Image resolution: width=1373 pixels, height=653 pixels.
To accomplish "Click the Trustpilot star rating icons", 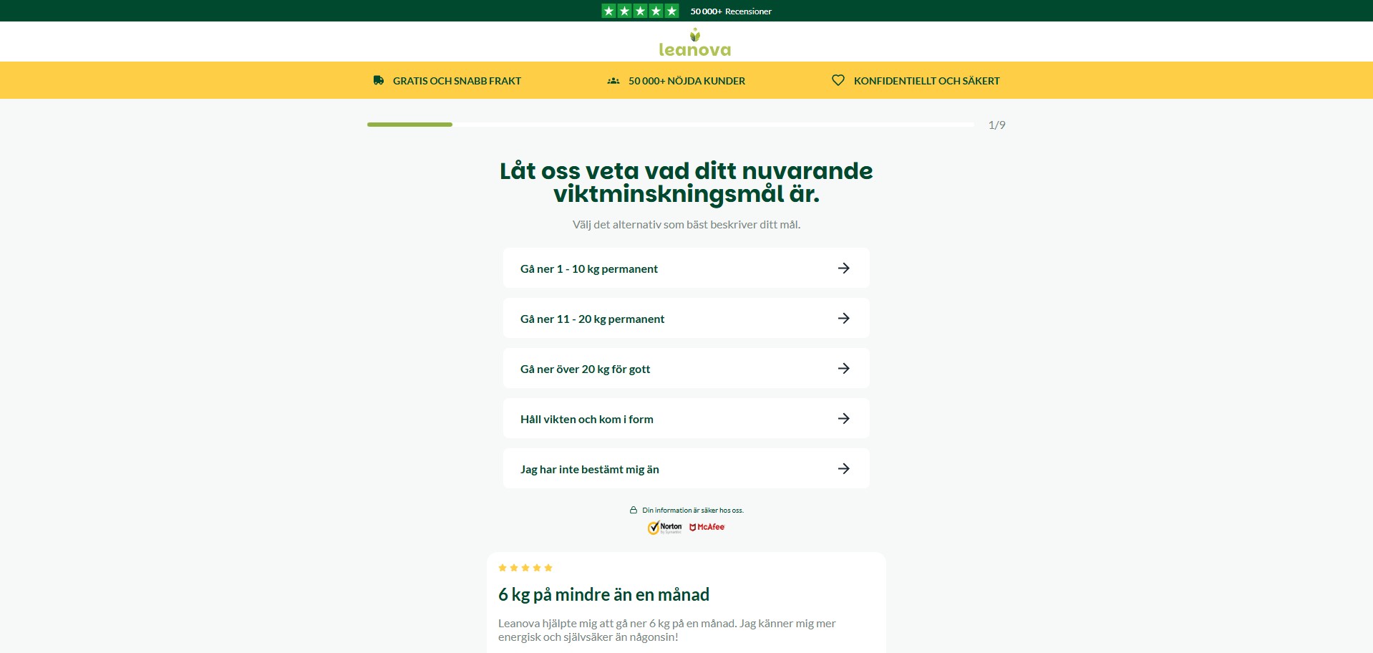I will point(640,11).
